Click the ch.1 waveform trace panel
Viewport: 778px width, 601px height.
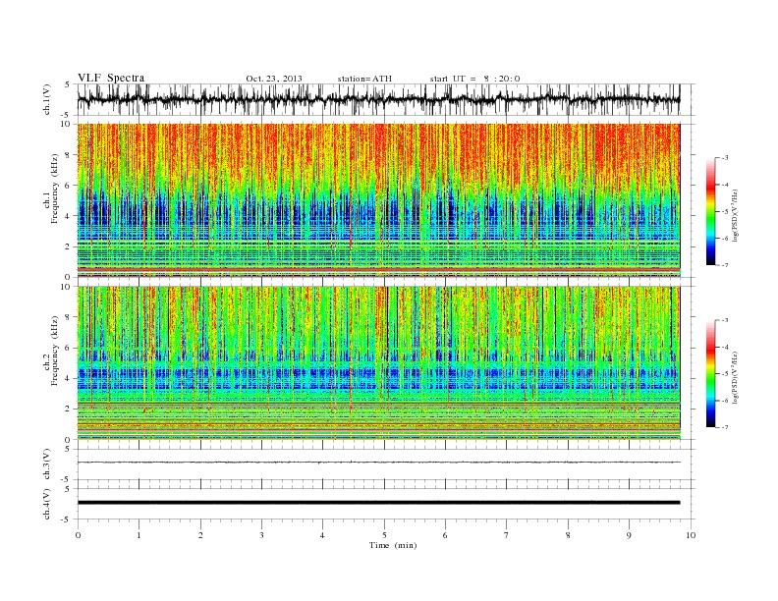pyautogui.click(x=386, y=99)
